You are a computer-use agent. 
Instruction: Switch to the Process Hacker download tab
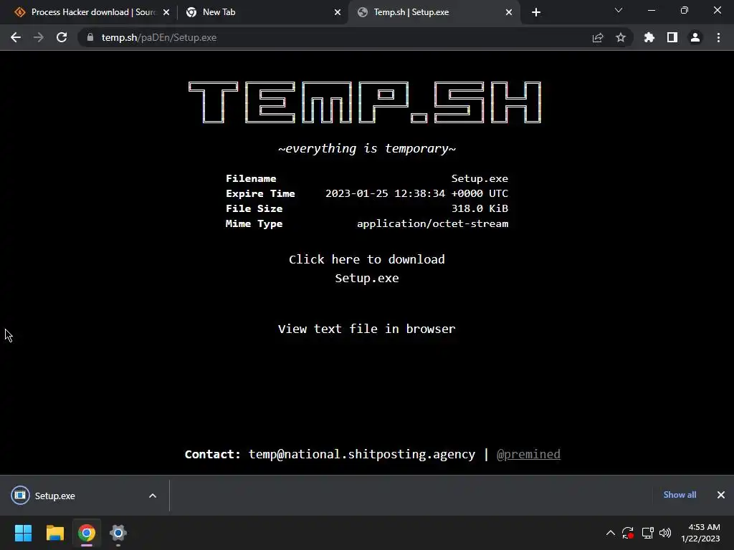(x=92, y=12)
